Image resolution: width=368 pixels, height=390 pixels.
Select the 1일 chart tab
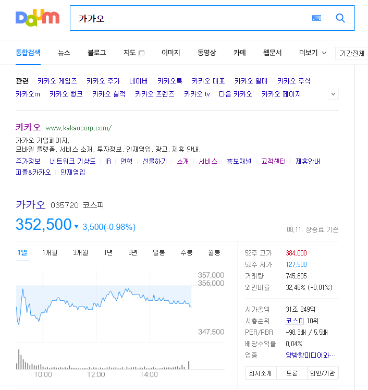(22, 253)
